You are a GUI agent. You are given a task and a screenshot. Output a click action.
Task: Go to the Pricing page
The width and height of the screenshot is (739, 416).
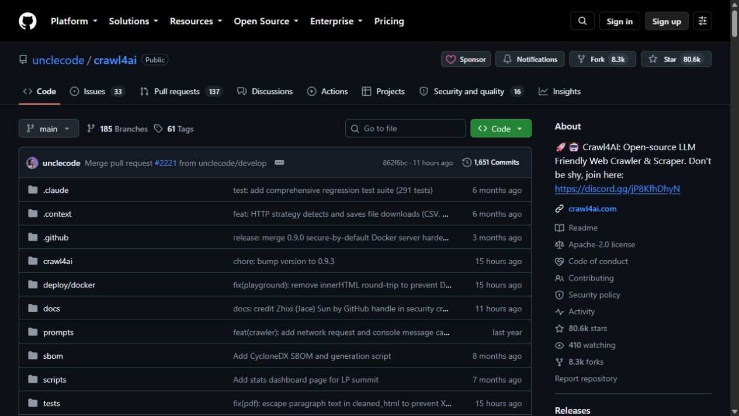click(x=389, y=21)
